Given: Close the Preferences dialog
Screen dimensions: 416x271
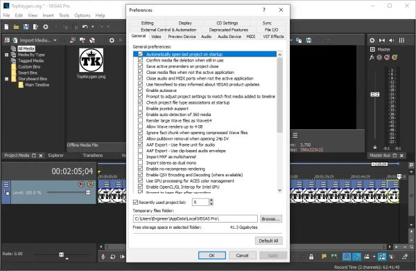Looking at the screenshot, I should point(281,10).
